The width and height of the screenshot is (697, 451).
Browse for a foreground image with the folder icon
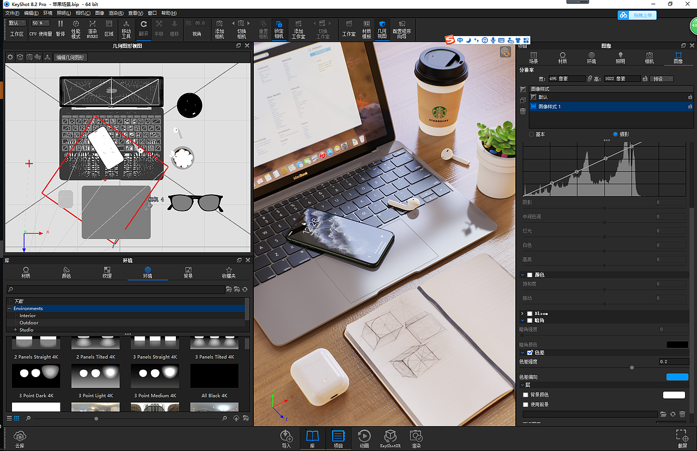663,414
